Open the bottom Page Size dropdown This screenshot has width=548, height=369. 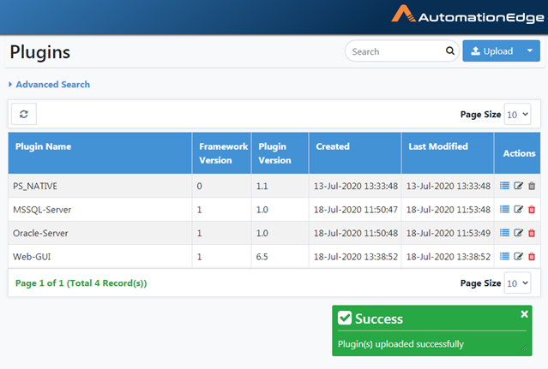click(517, 283)
